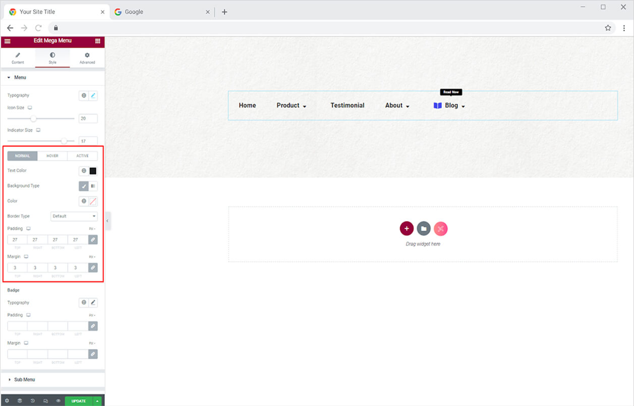Expand the Sub Menu section
The width and height of the screenshot is (634, 406).
(x=24, y=380)
